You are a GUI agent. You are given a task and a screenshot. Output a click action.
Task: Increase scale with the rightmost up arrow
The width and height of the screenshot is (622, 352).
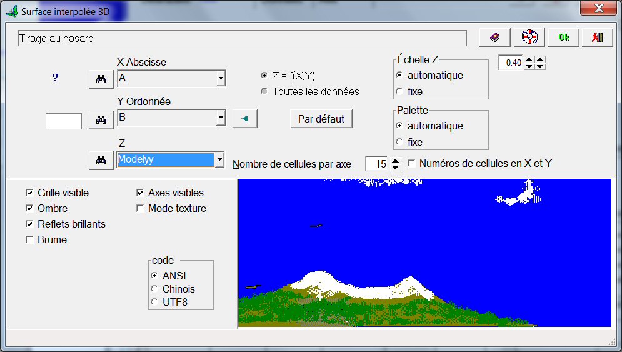point(540,59)
